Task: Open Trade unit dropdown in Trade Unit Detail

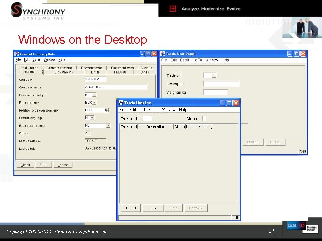Action: [214, 75]
